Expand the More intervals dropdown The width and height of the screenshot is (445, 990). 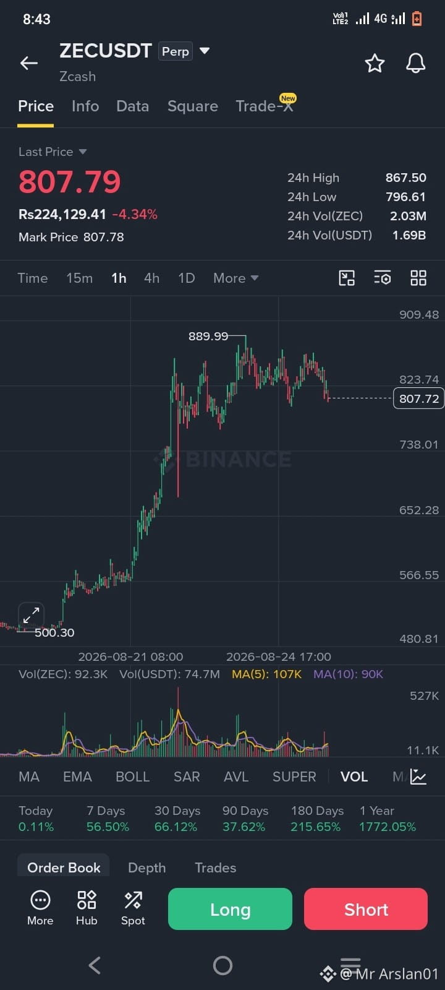tap(235, 278)
